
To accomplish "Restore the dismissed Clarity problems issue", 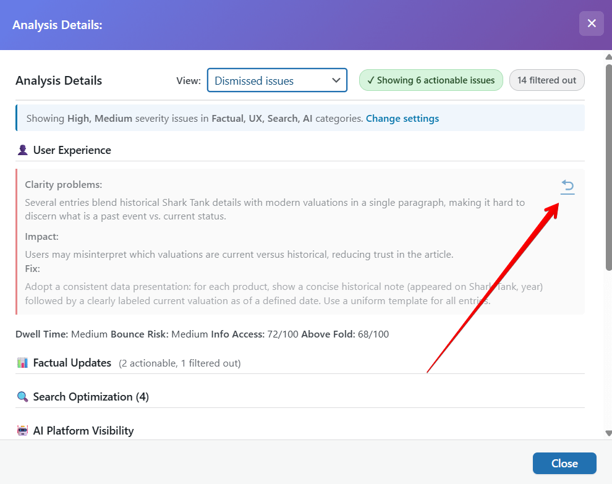I will (567, 187).
